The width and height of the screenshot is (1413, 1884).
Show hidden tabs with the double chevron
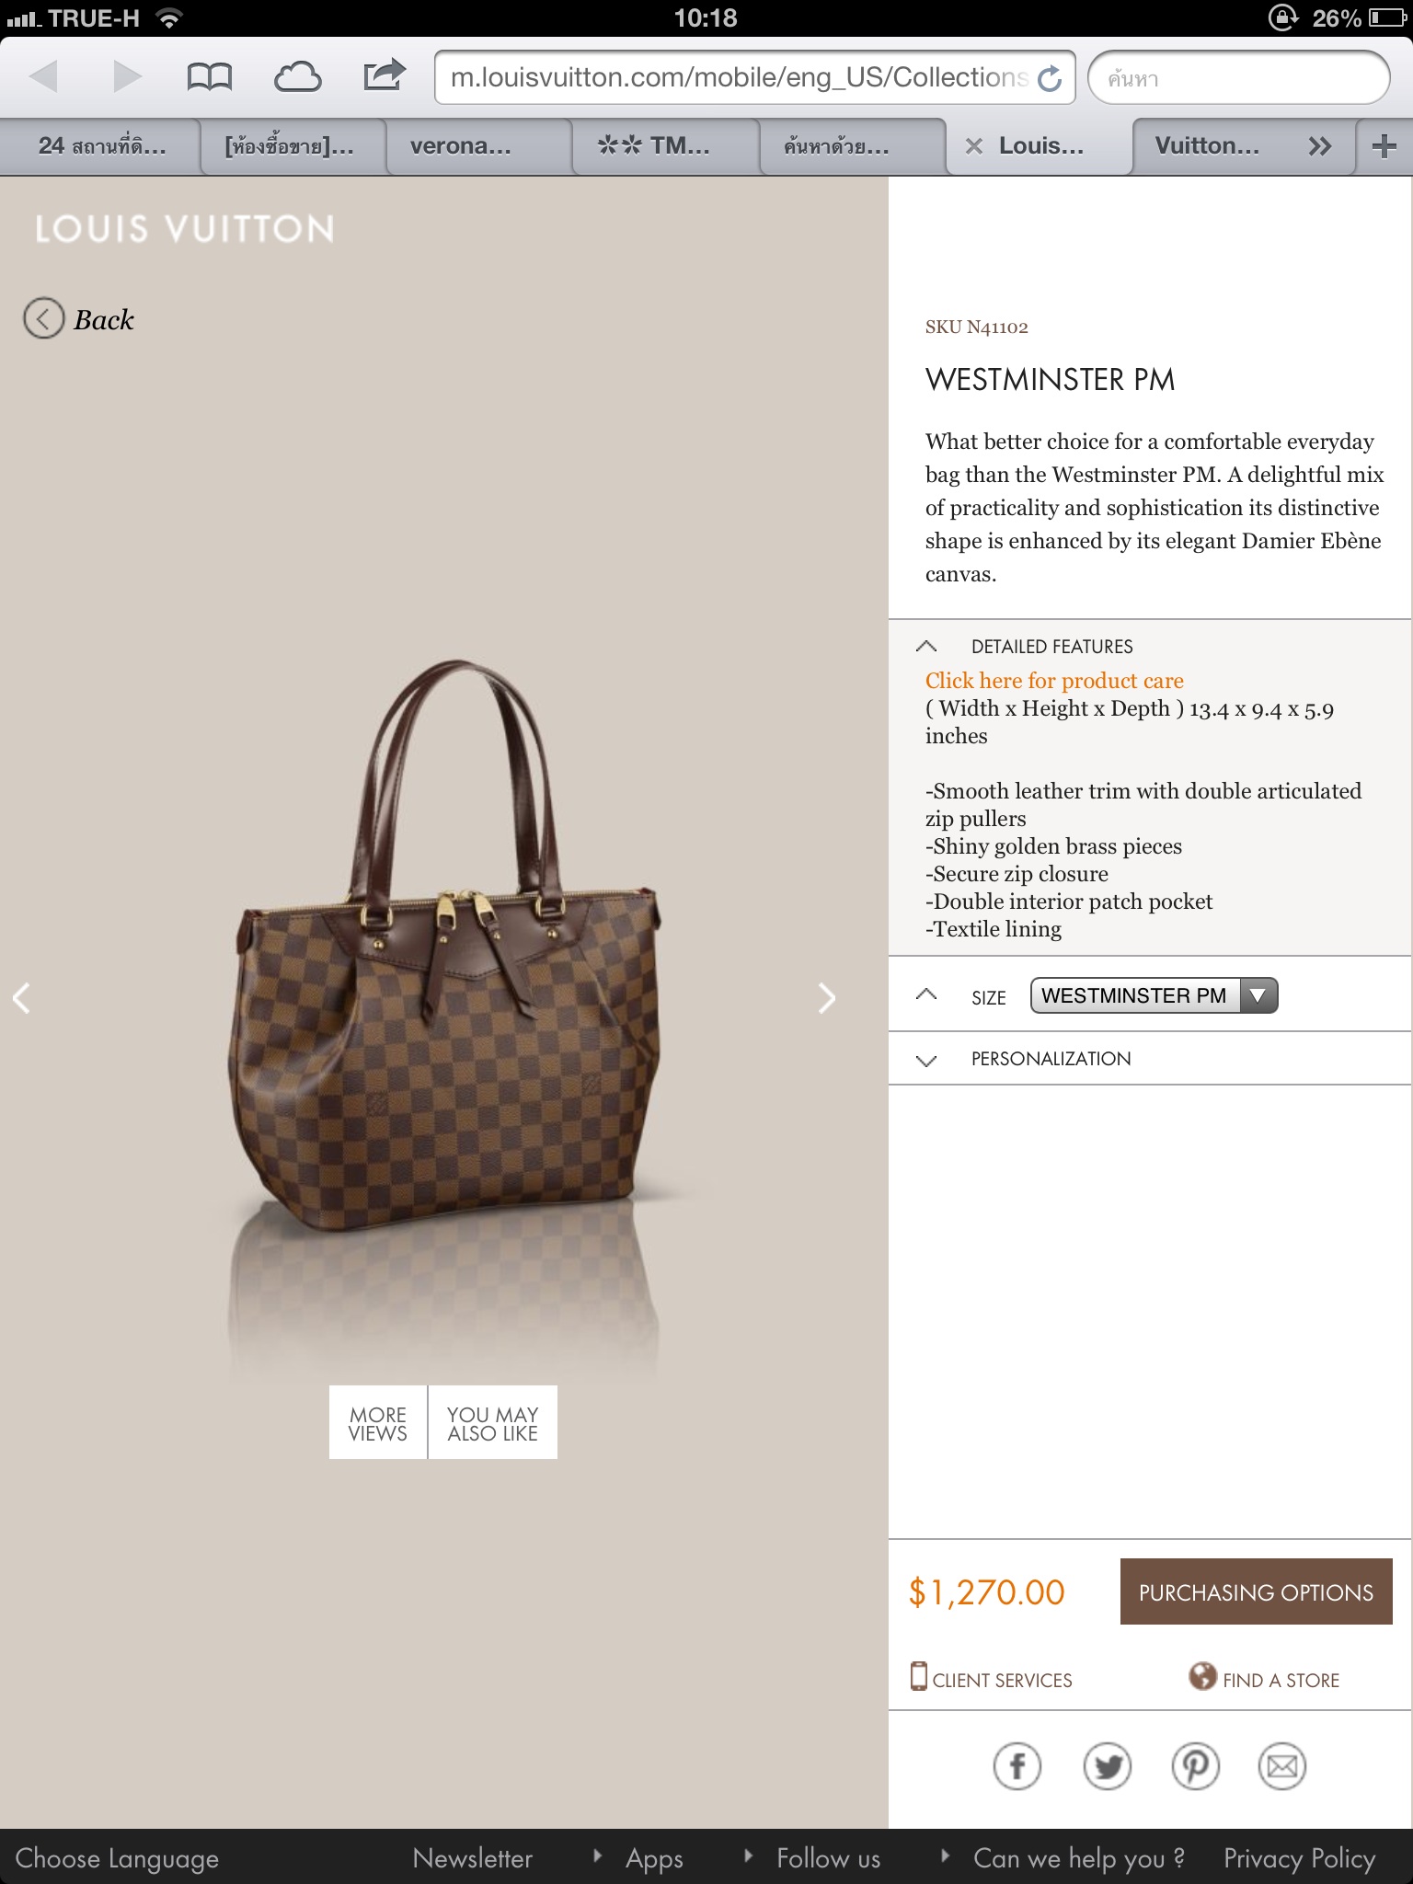[x=1320, y=146]
